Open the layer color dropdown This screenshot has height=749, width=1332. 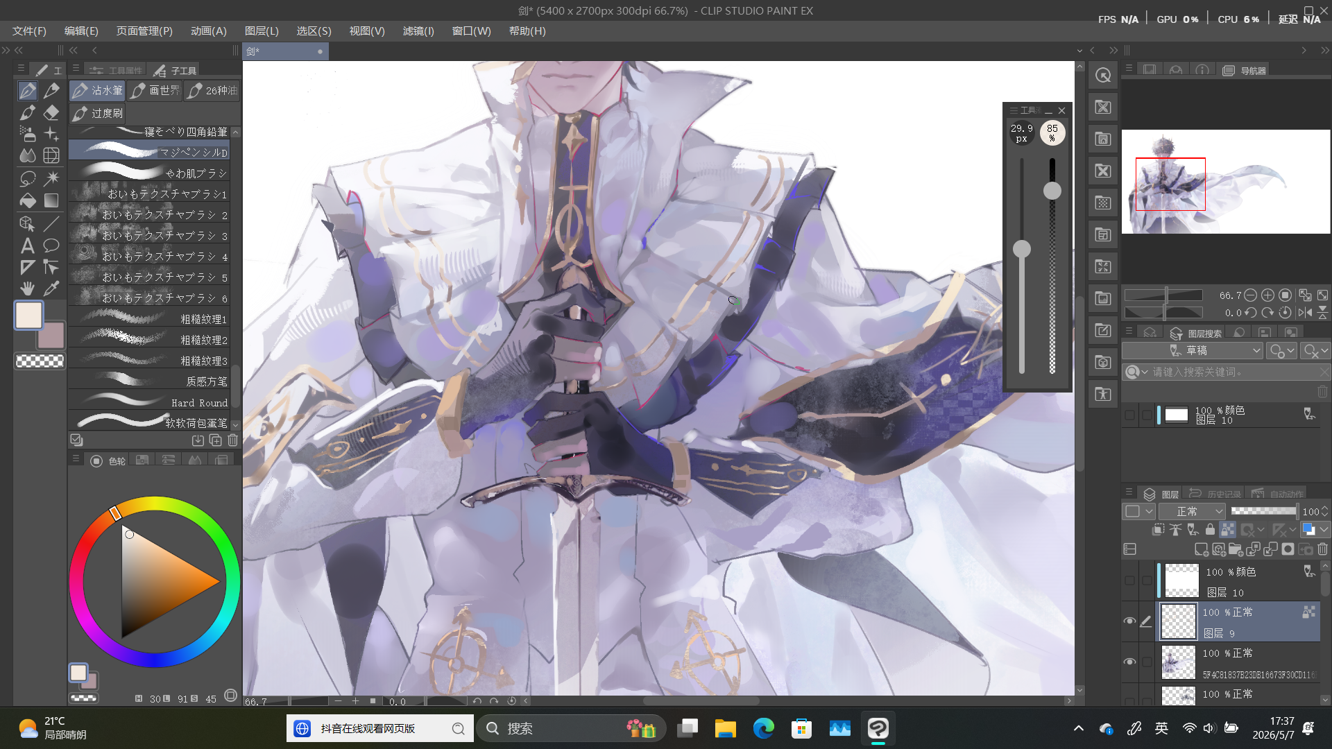click(x=1314, y=530)
